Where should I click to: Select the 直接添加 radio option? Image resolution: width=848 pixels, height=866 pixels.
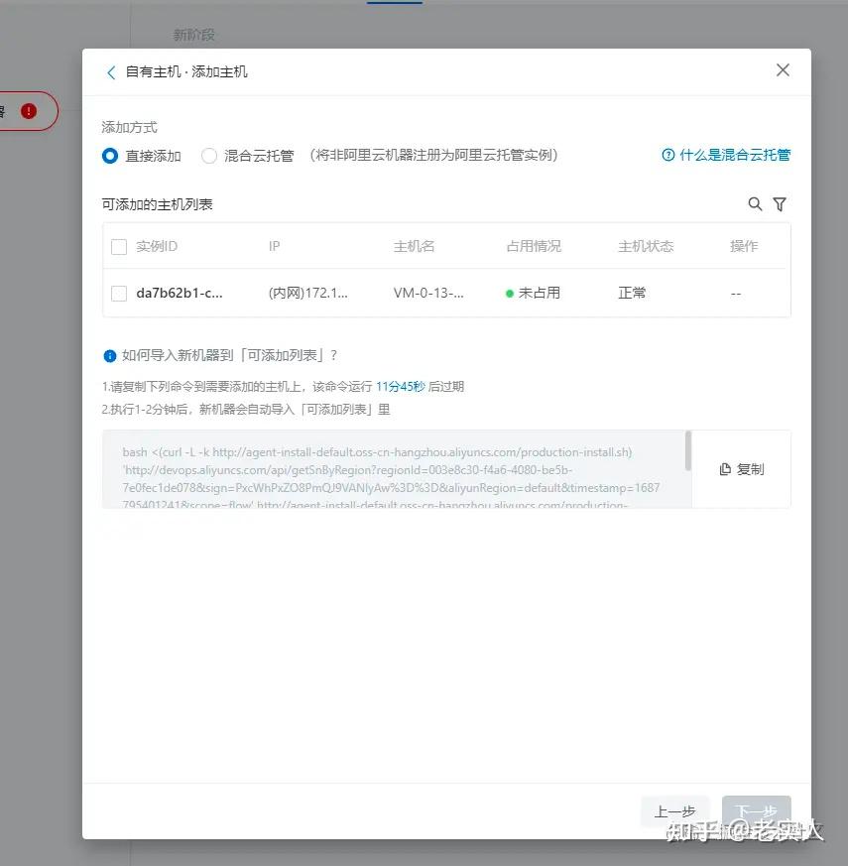coord(109,155)
